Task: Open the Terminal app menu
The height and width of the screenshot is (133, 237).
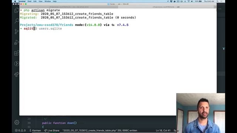Action: 22,1
